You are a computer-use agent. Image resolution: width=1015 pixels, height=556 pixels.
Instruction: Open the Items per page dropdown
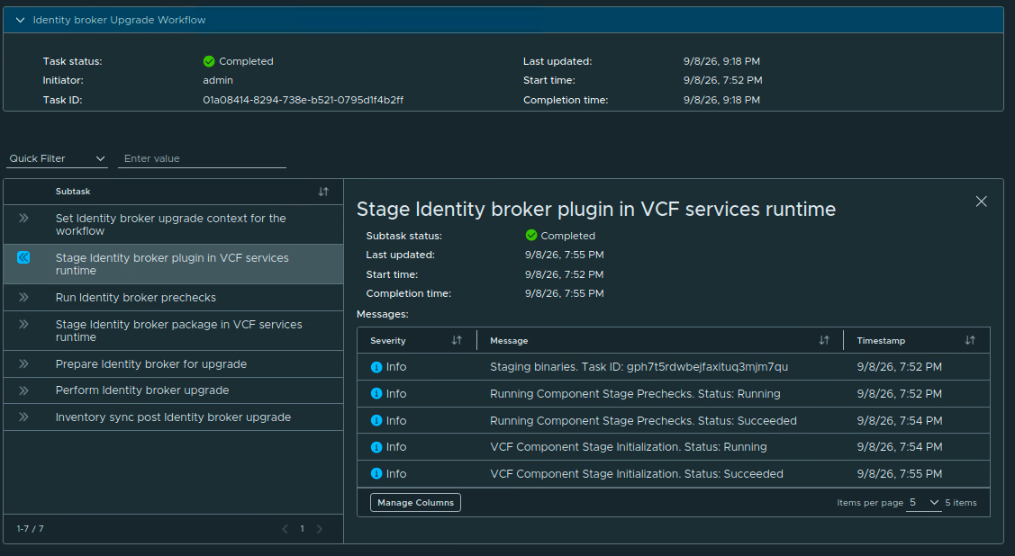pyautogui.click(x=923, y=502)
